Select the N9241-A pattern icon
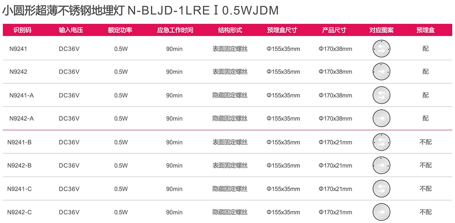The height and width of the screenshot is (223, 455). click(x=381, y=95)
